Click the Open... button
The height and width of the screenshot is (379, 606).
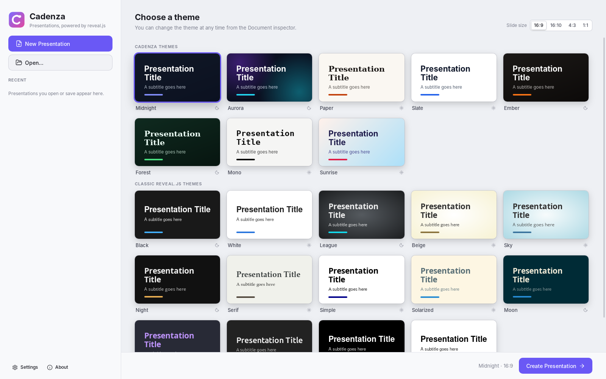click(x=60, y=63)
